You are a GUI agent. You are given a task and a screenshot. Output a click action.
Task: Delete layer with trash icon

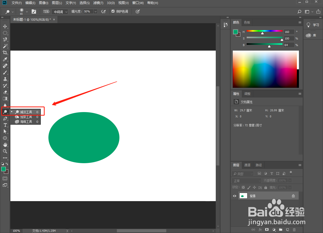(x=294, y=230)
